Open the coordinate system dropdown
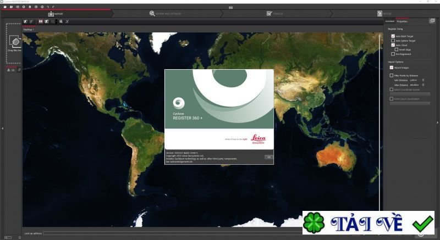Image resolution: width=440 pixels, height=240 pixels. pyautogui.click(x=410, y=94)
